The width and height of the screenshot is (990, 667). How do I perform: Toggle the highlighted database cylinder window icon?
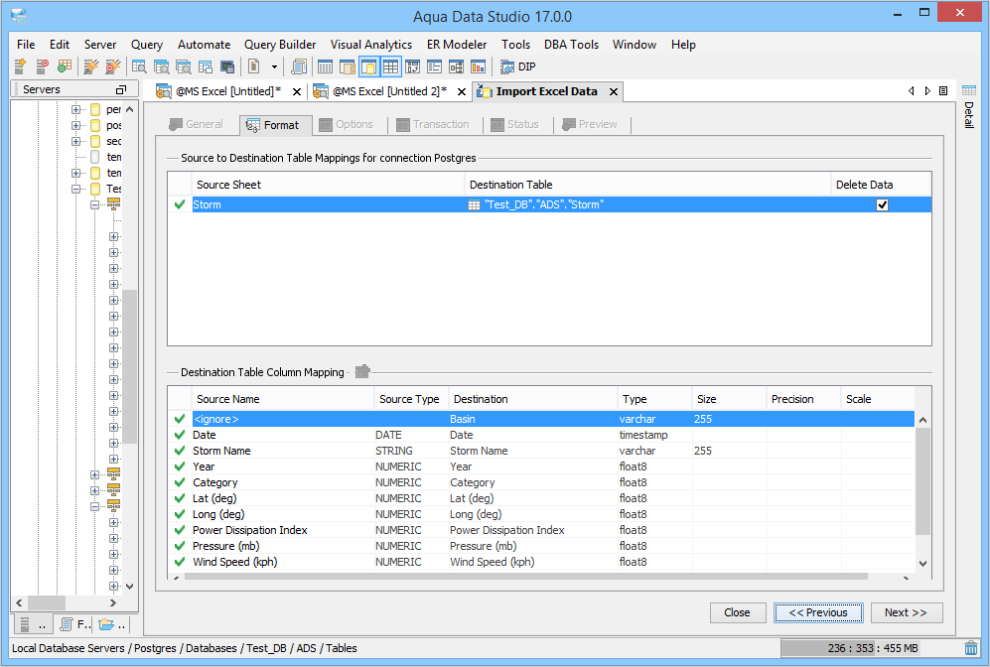pyautogui.click(x=368, y=67)
